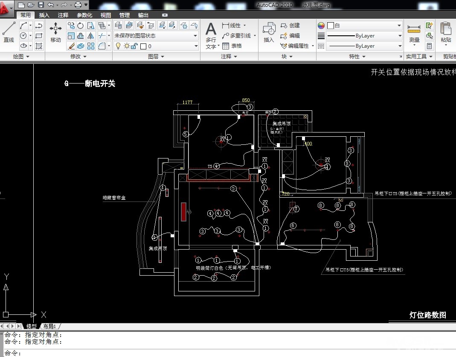The width and height of the screenshot is (456, 357).
Task: Click the 测量 (Measure) ruler tool
Action: 414,34
